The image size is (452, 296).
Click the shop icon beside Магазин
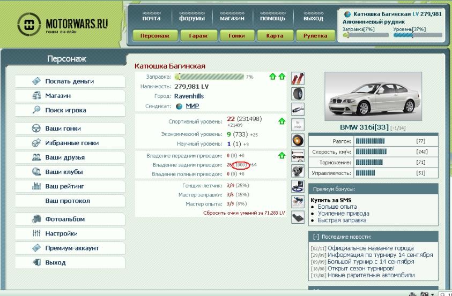[x=36, y=95]
